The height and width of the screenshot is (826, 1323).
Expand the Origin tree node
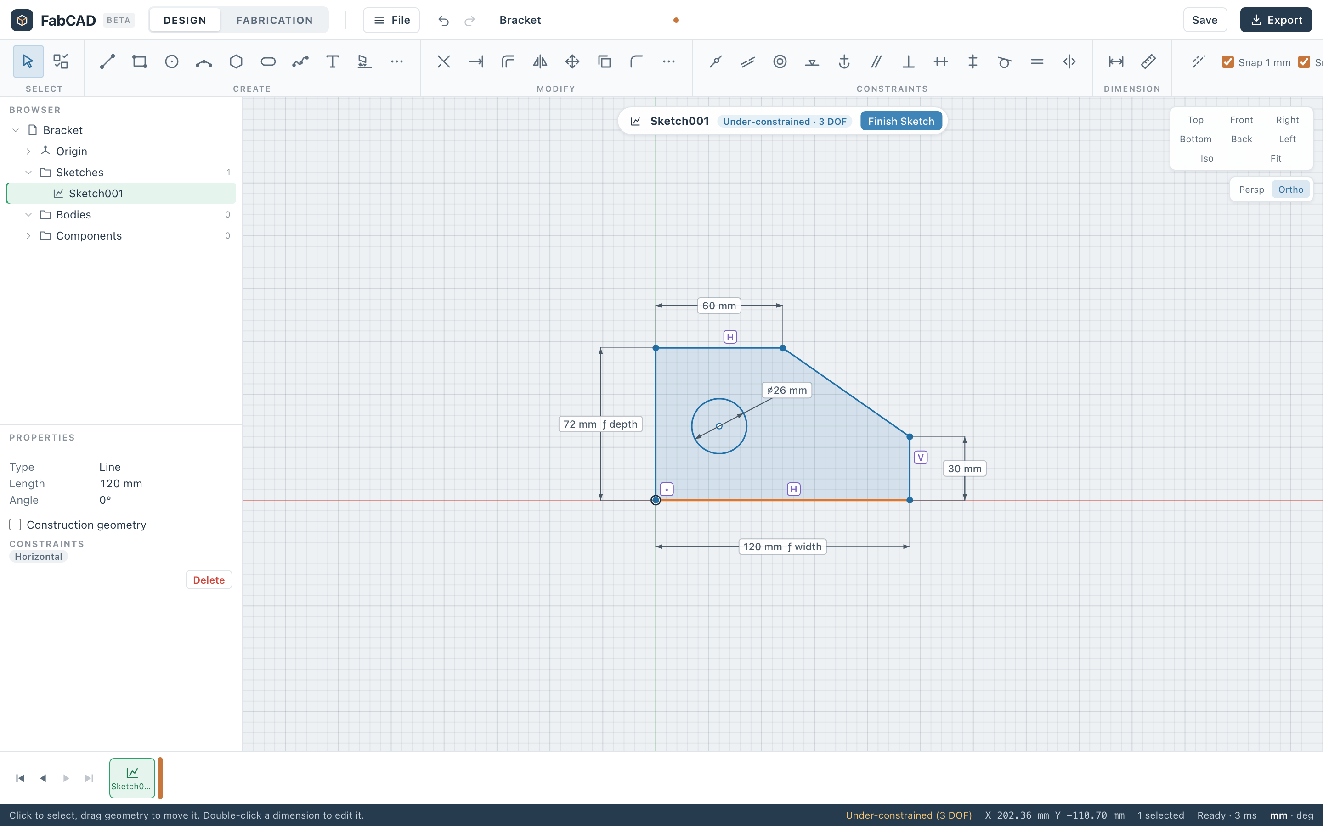[28, 151]
